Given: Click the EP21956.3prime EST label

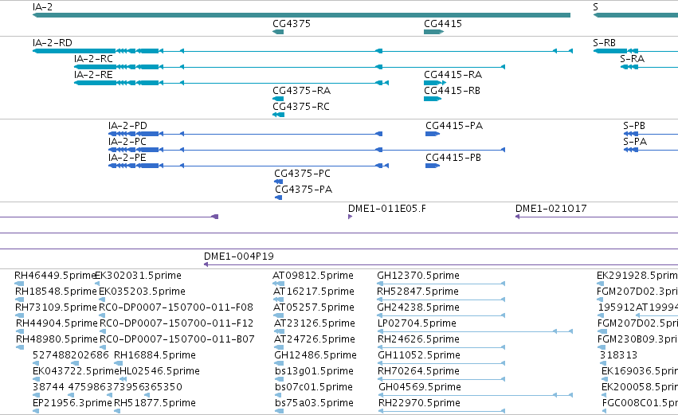Looking at the screenshot, I should (x=73, y=404).
